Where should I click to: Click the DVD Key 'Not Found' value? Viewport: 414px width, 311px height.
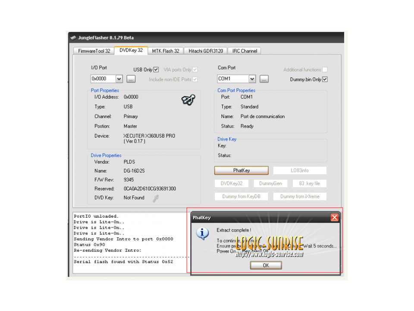pyautogui.click(x=134, y=198)
